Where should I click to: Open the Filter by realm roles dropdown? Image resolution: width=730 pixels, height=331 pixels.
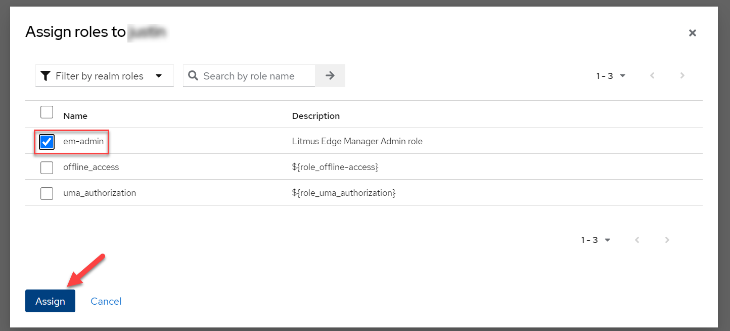tap(104, 75)
